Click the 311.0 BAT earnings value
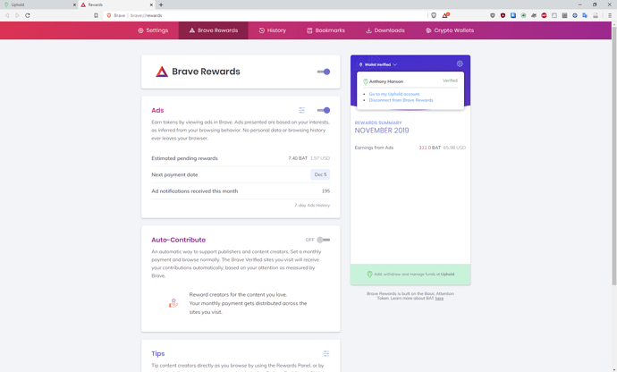617x372 pixels. (x=430, y=148)
